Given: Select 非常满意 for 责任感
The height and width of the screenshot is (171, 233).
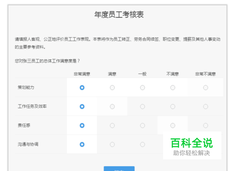Looking at the screenshot, I should pyautogui.click(x=82, y=125).
